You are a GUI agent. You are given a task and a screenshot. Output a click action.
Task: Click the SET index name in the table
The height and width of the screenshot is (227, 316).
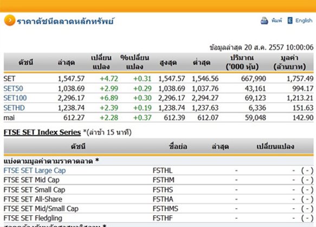(9, 78)
